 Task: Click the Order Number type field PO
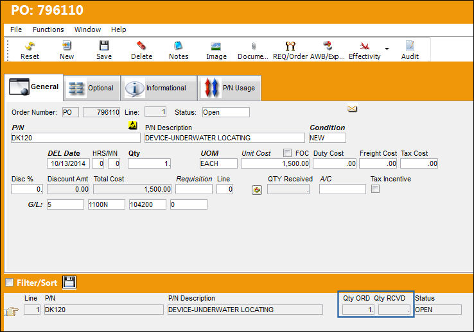(71, 112)
